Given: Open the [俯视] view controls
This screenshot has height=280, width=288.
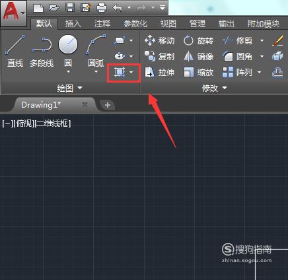Looking at the screenshot, I should [x=24, y=123].
